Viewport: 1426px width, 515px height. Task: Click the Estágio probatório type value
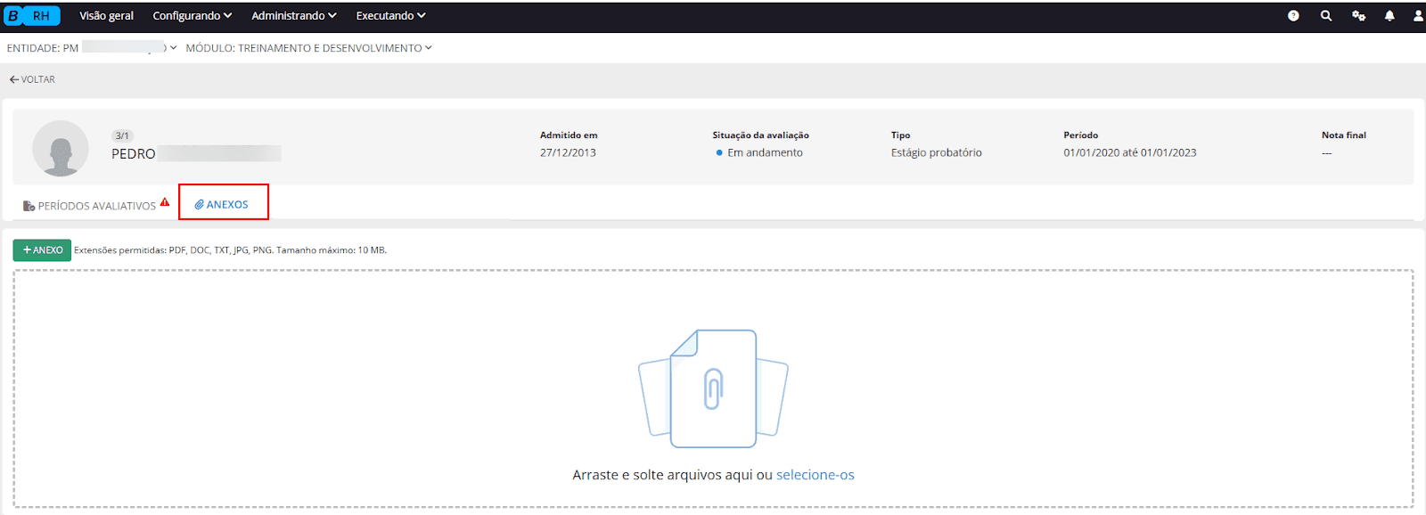tap(936, 152)
